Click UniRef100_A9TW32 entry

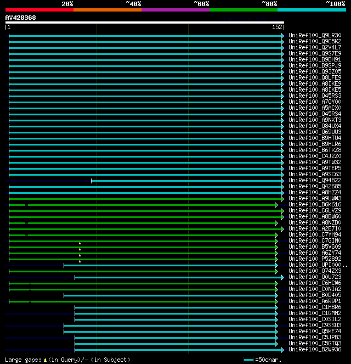click(x=315, y=163)
